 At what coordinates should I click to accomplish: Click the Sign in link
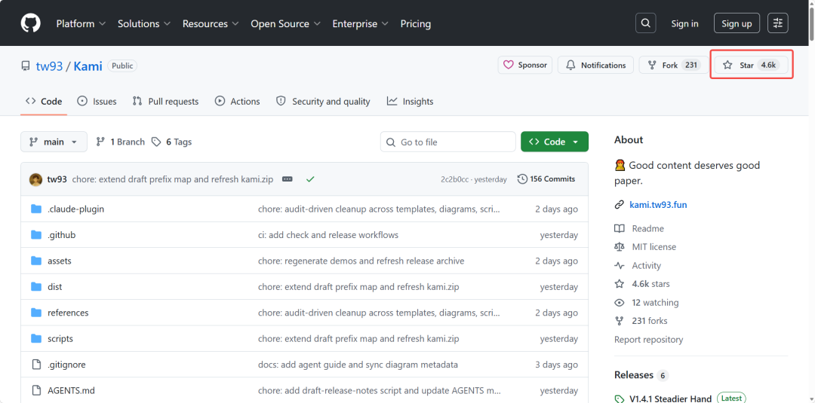(684, 24)
